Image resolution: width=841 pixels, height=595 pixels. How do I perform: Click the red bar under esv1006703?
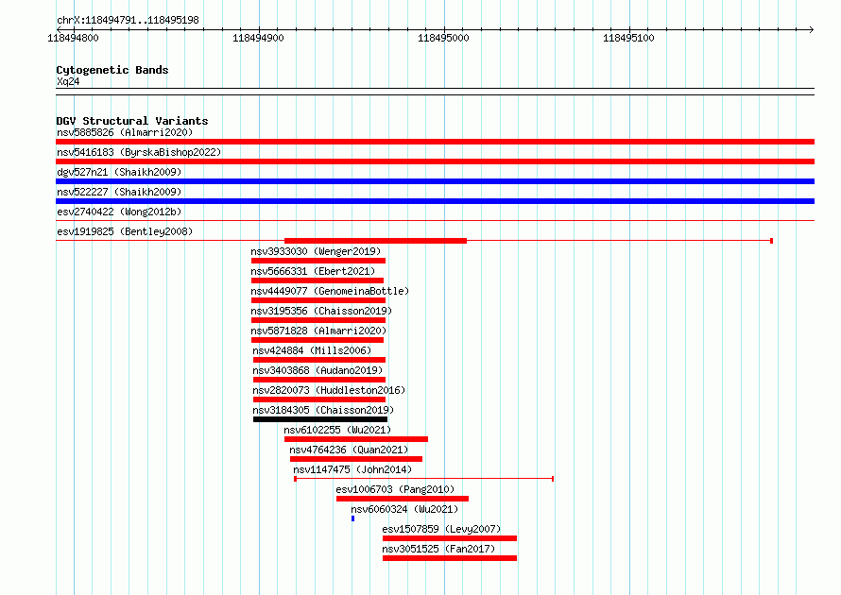point(403,499)
